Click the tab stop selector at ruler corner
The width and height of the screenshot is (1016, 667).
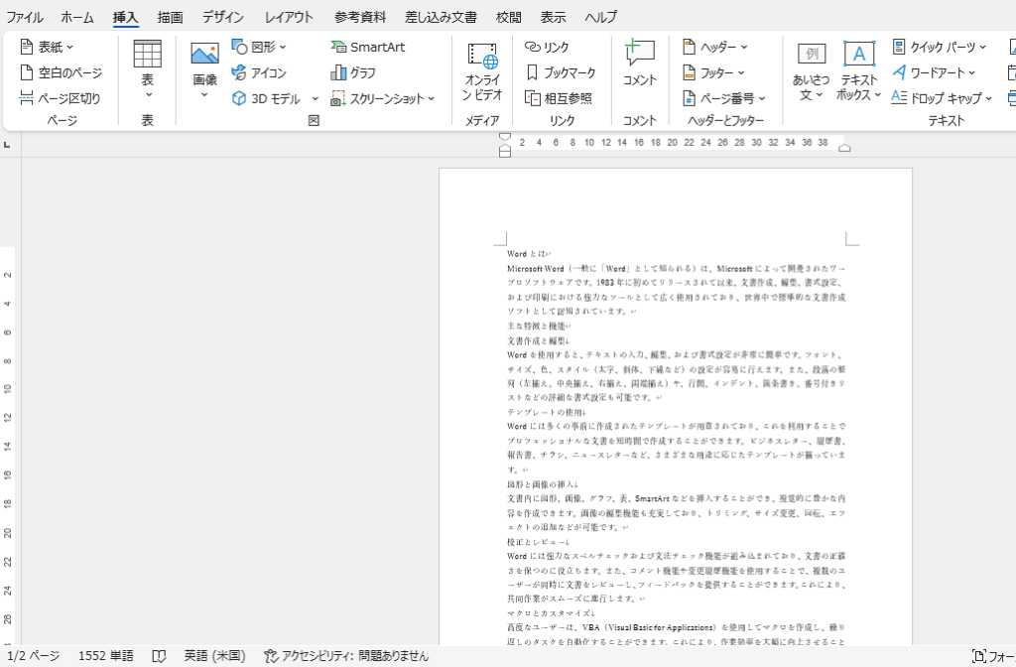click(7, 145)
